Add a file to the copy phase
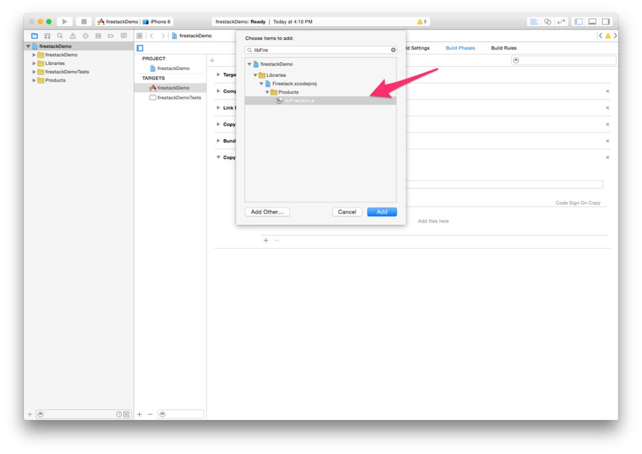 pos(266,240)
